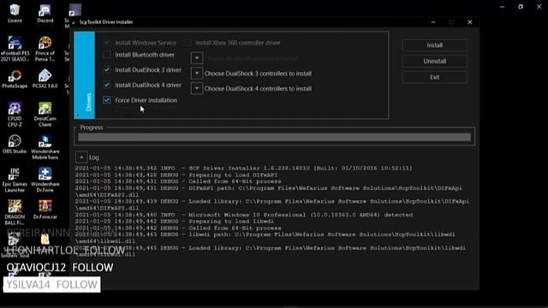Open DroidCam Client desktop icon
This screenshot has width=548, height=308.
[45, 115]
